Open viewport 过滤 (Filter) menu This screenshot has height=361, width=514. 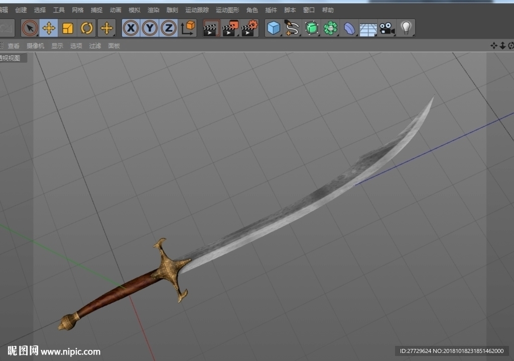[95, 46]
